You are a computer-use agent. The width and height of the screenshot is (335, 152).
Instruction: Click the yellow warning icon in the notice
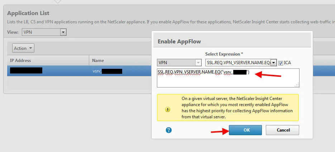tap(168, 109)
